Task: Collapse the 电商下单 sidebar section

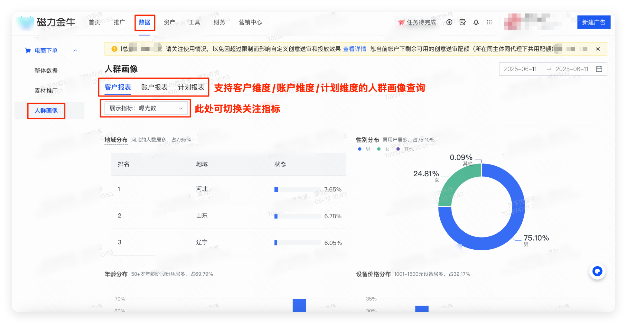Action: click(75, 50)
